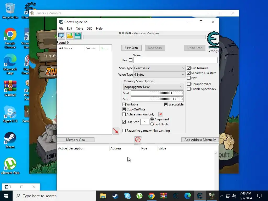The height and width of the screenshot is (201, 268).
Task: Open Cheat Engine Settings
Action: 213,51
